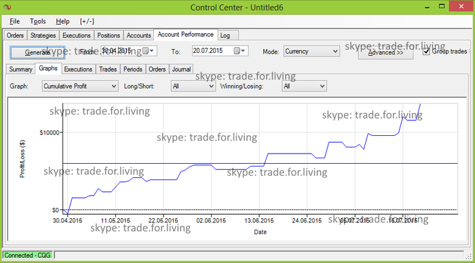Open the Trades sub-tab

(108, 69)
